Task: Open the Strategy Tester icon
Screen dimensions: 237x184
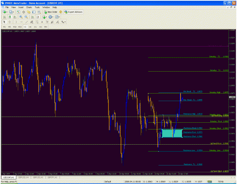Action: (x=39, y=12)
